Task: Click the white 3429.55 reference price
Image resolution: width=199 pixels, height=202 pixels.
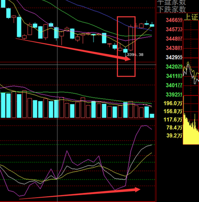Action: click(174, 57)
